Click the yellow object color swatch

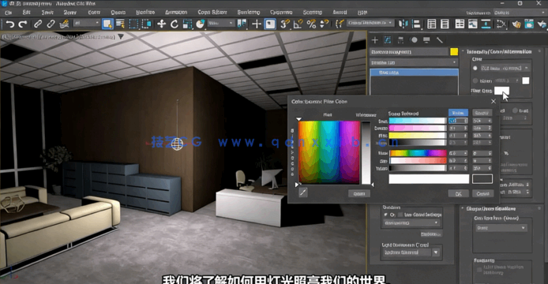454,52
